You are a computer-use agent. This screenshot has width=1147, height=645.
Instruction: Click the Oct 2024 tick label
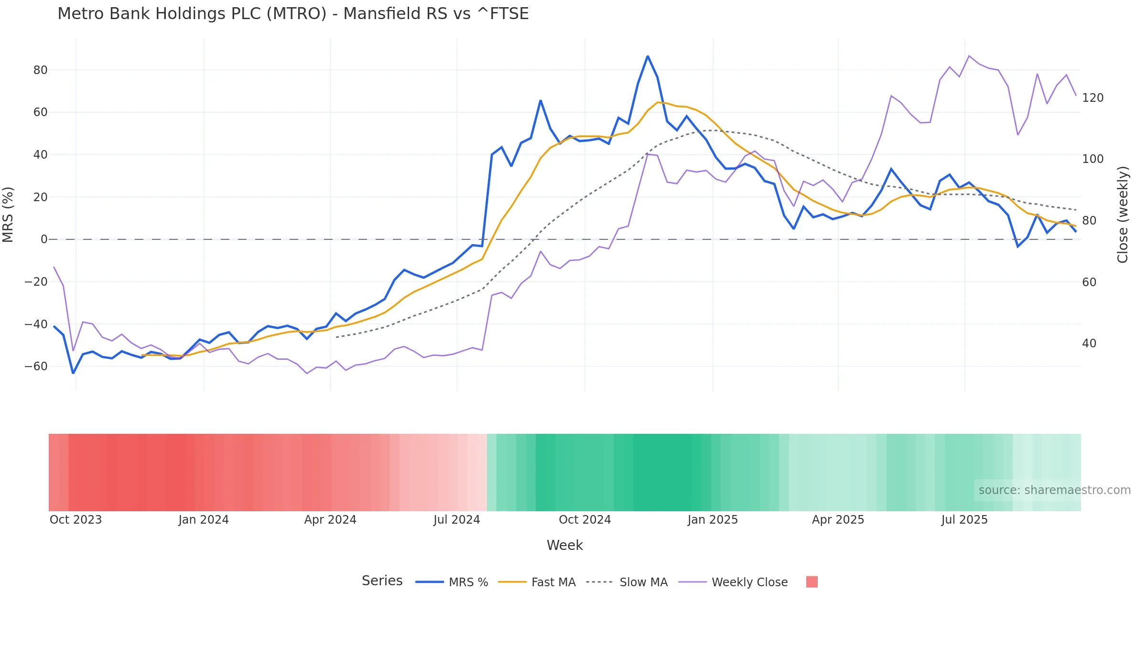(585, 520)
